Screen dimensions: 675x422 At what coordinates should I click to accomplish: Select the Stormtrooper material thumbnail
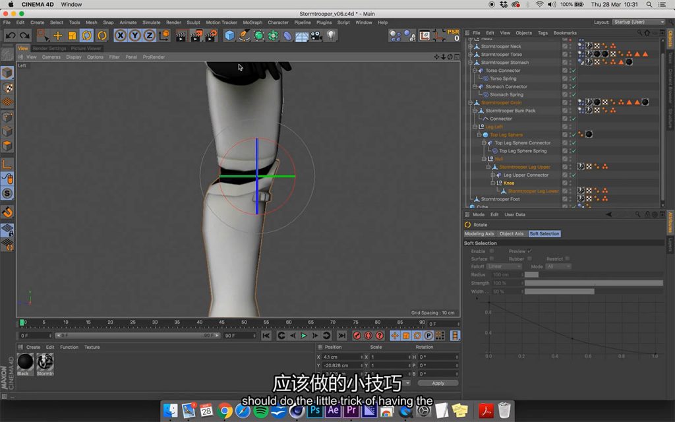45,362
